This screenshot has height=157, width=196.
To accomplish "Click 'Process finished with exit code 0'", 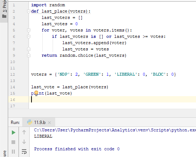I will (x=77, y=149).
